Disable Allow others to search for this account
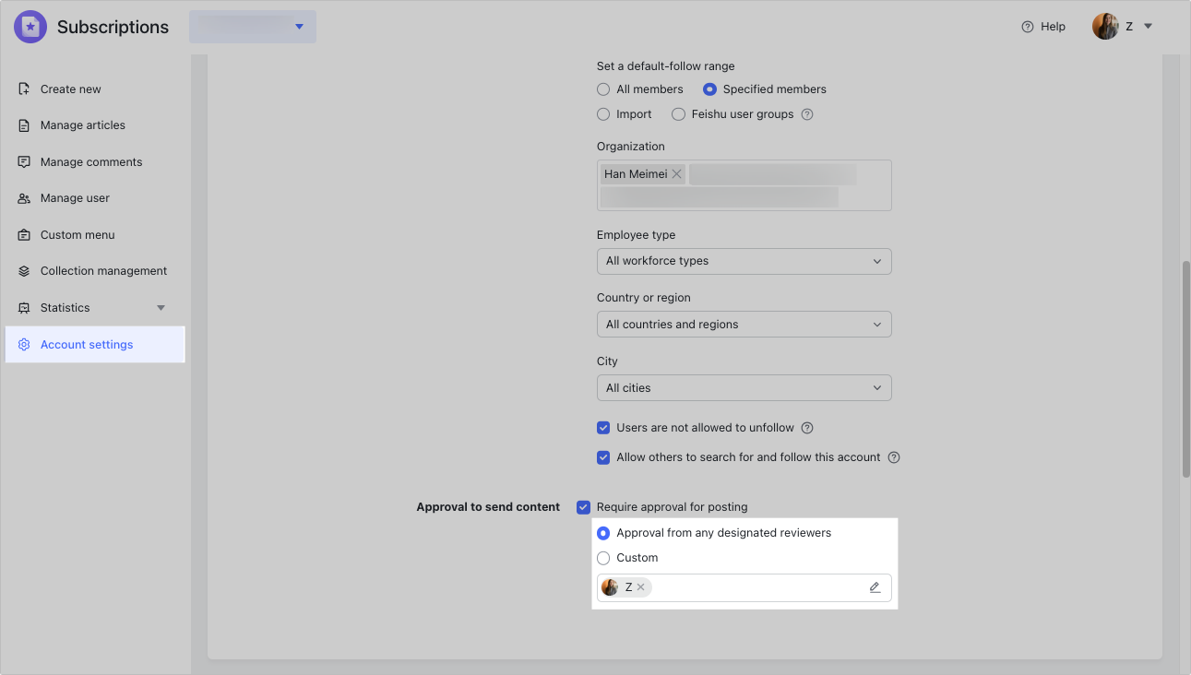The width and height of the screenshot is (1191, 675). [x=602, y=456]
